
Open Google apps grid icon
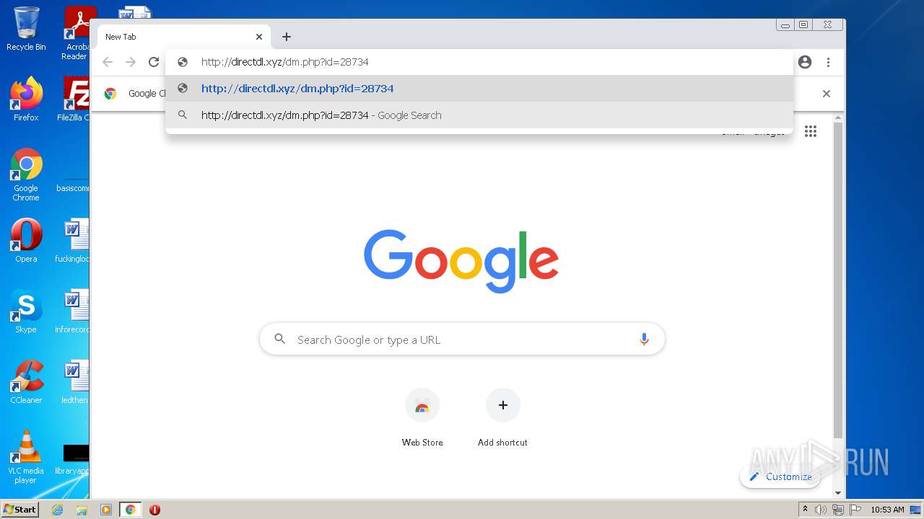click(x=811, y=131)
